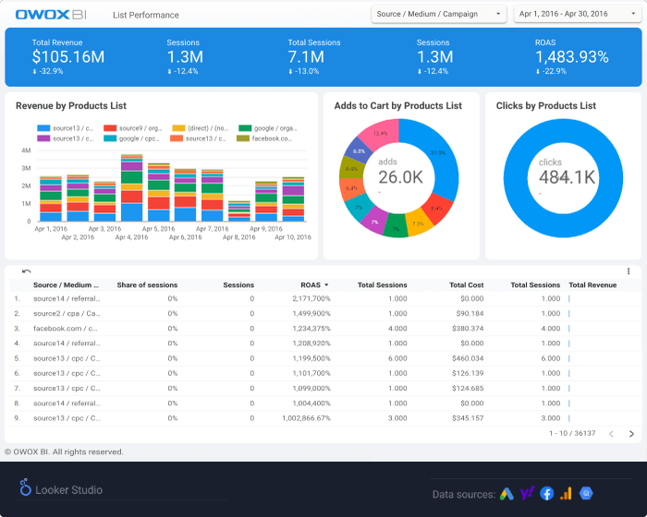Viewport: 647px width, 517px height.
Task: Click the facebook.co legend entry
Action: (264, 138)
